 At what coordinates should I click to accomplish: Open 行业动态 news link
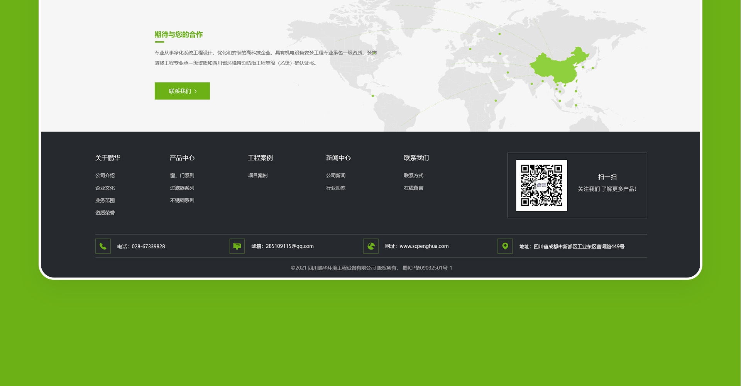(336, 188)
